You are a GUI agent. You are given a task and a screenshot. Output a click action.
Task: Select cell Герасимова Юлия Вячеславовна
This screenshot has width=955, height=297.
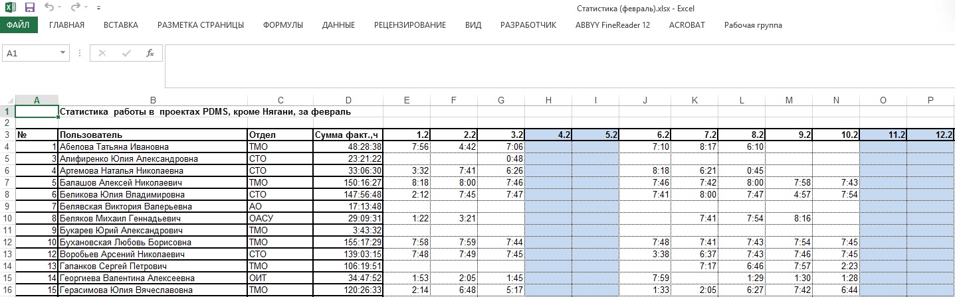click(x=153, y=290)
